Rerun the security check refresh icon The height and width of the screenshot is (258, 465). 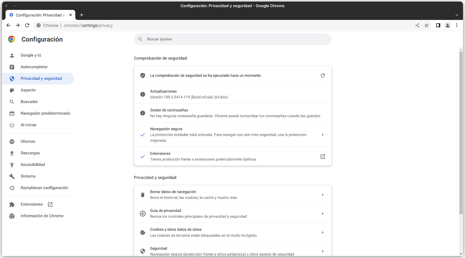[x=323, y=75]
